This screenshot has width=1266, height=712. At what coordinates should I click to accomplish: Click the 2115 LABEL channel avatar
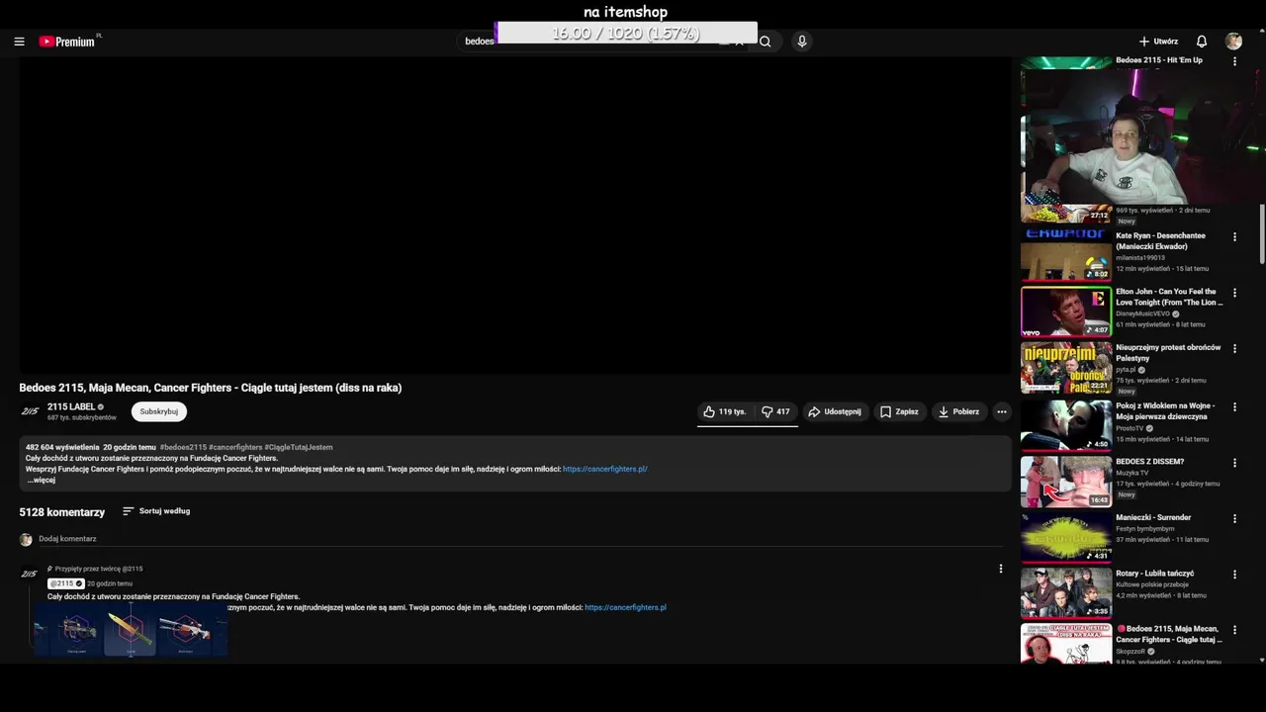coord(30,411)
